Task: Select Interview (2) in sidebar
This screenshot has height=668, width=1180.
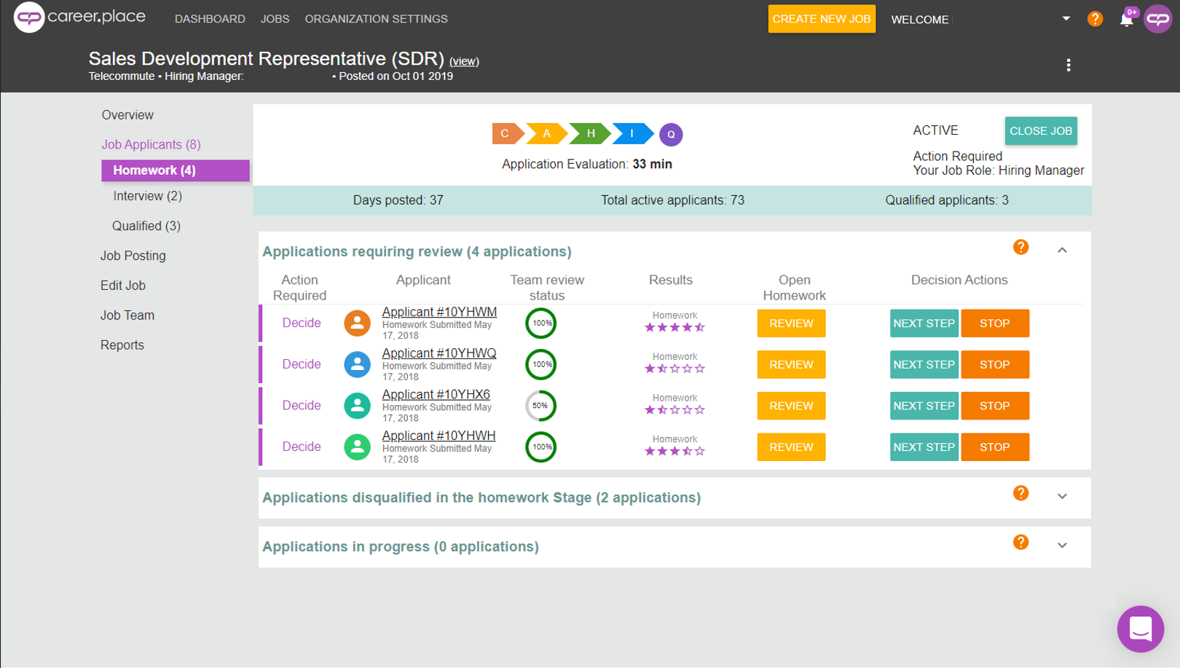Action: pyautogui.click(x=147, y=196)
